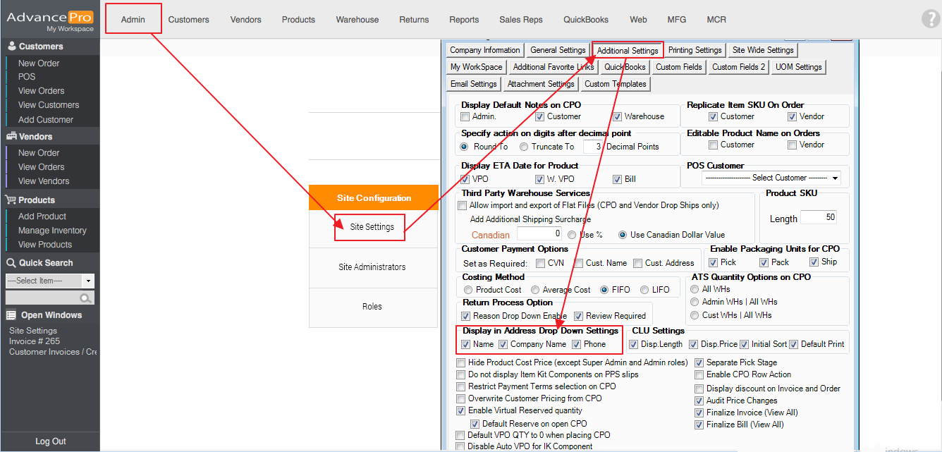942x452 pixels.
Task: Click the help question mark icon
Action: 930,19
